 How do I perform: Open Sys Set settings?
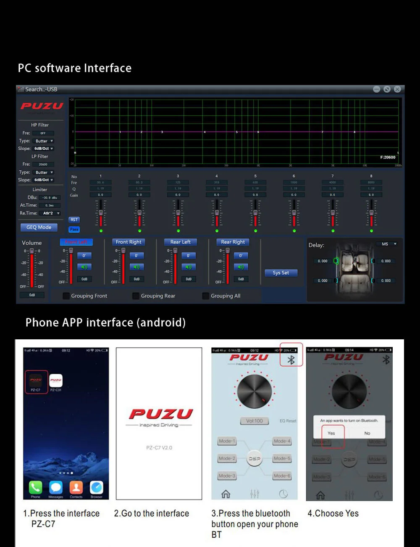coord(281,272)
